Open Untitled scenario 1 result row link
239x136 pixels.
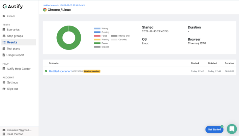point(60,71)
